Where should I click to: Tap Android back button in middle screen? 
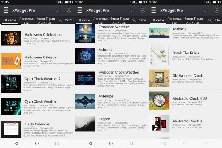(91, 144)
